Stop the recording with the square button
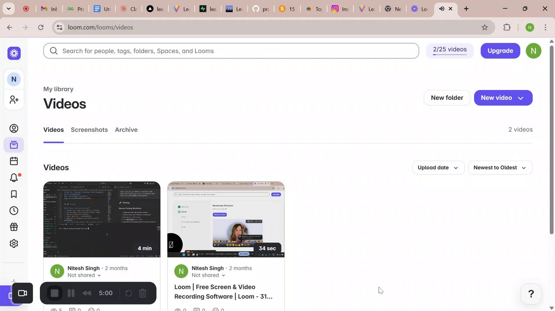The image size is (555, 311). click(x=55, y=293)
